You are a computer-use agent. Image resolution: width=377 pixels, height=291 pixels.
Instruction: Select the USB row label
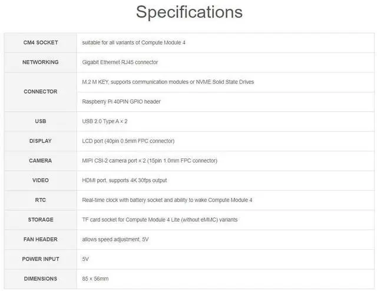[x=40, y=121]
